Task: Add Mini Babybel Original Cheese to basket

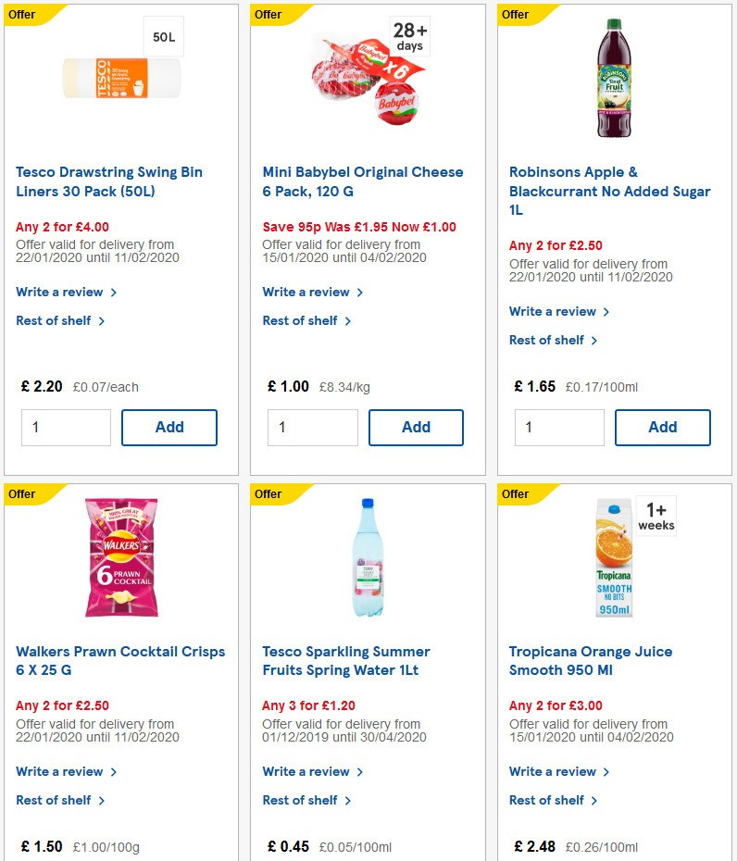Action: click(x=416, y=427)
